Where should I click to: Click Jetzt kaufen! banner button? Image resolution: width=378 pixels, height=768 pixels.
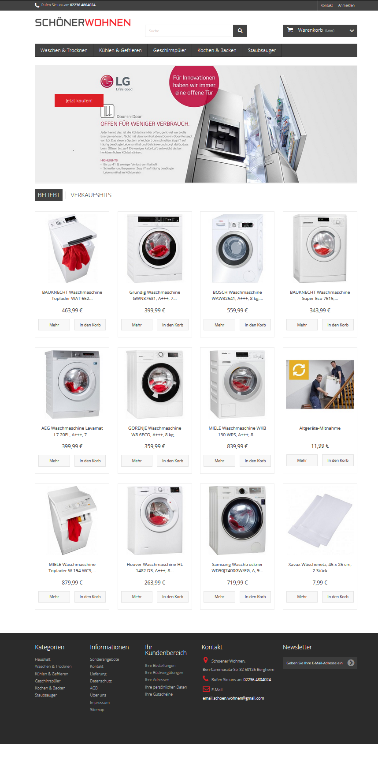pos(79,101)
